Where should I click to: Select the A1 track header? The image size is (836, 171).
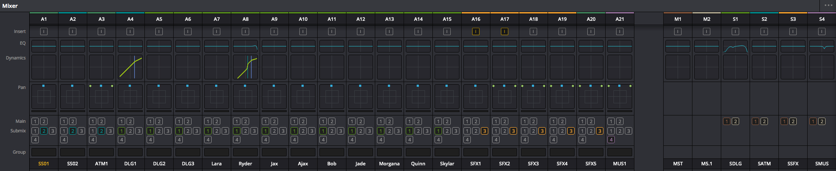pos(44,19)
